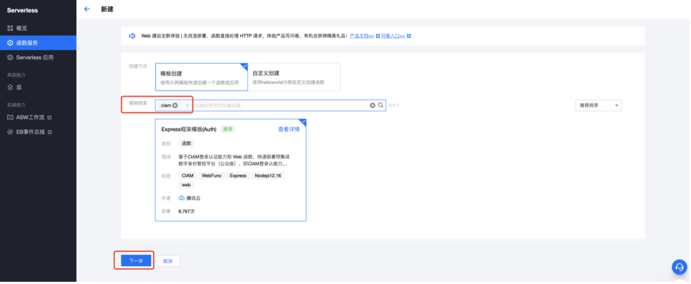Screen dimensions: 691x284
Task: Click the WebFunc tag
Action: pos(212,176)
